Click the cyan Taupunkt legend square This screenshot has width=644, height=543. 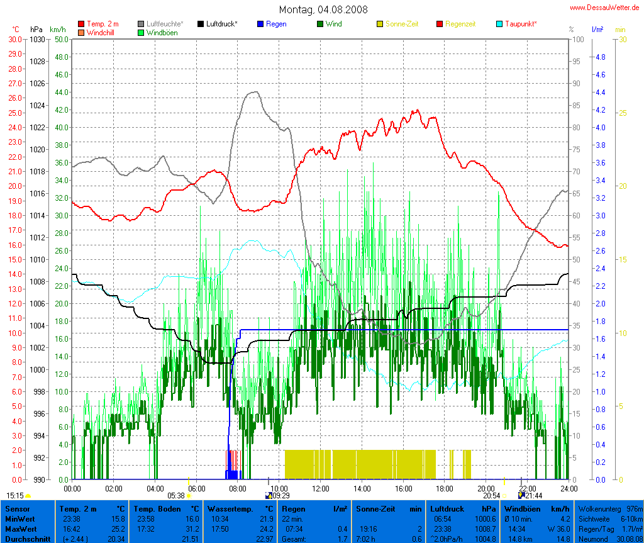[499, 24]
